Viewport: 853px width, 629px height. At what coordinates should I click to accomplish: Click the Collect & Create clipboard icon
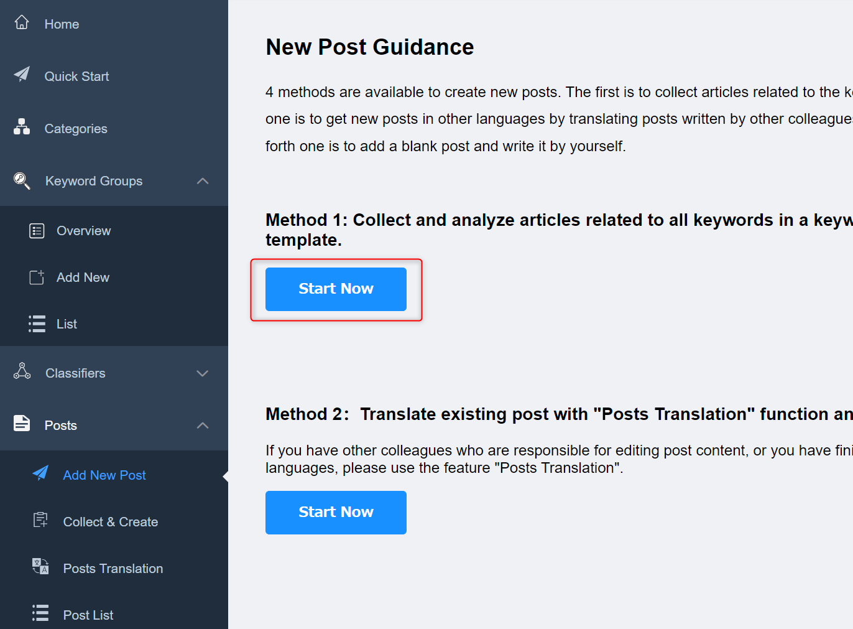tap(40, 520)
